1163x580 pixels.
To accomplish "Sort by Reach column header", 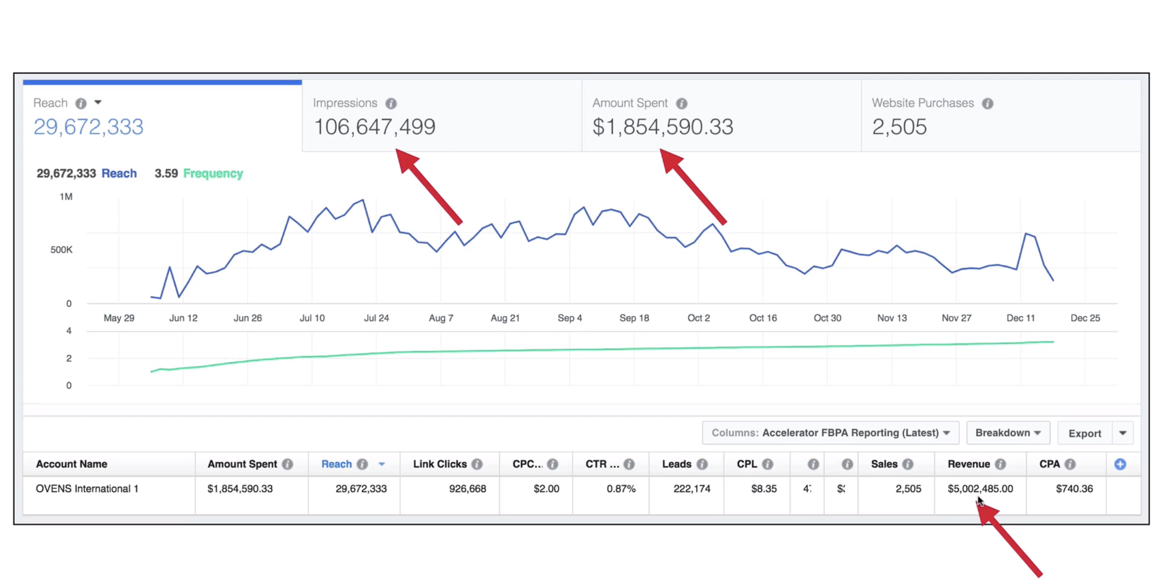I will [x=336, y=464].
